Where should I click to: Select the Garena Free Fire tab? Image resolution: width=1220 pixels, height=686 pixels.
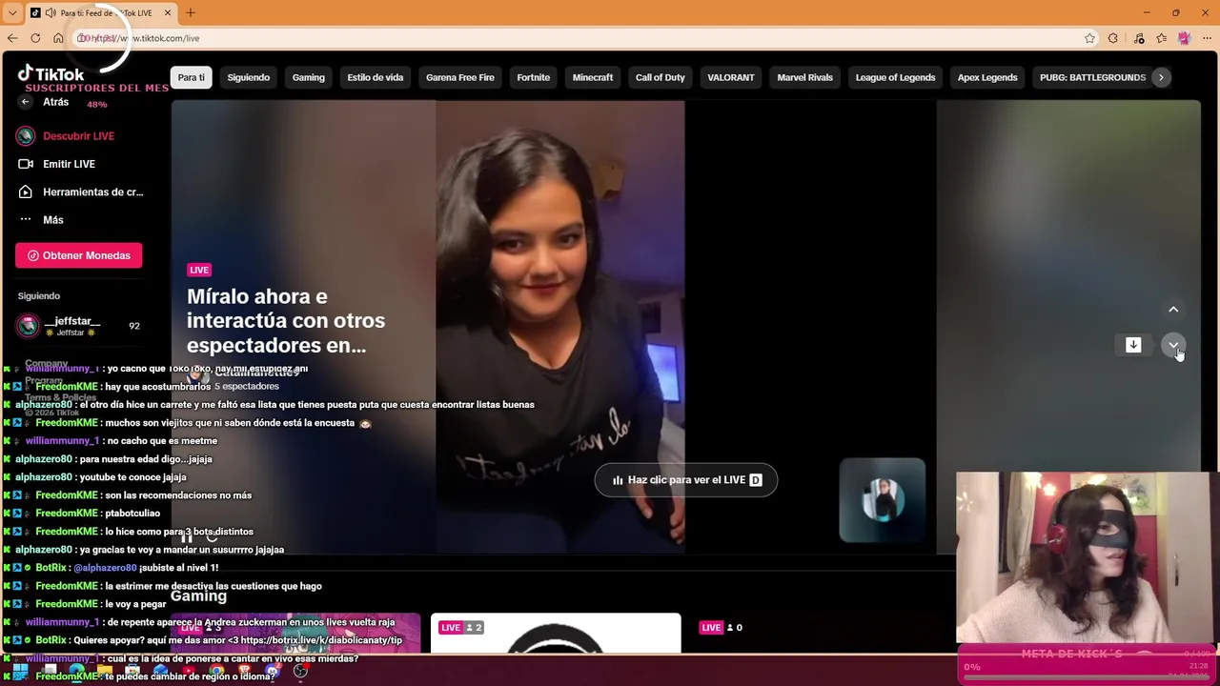tap(459, 77)
